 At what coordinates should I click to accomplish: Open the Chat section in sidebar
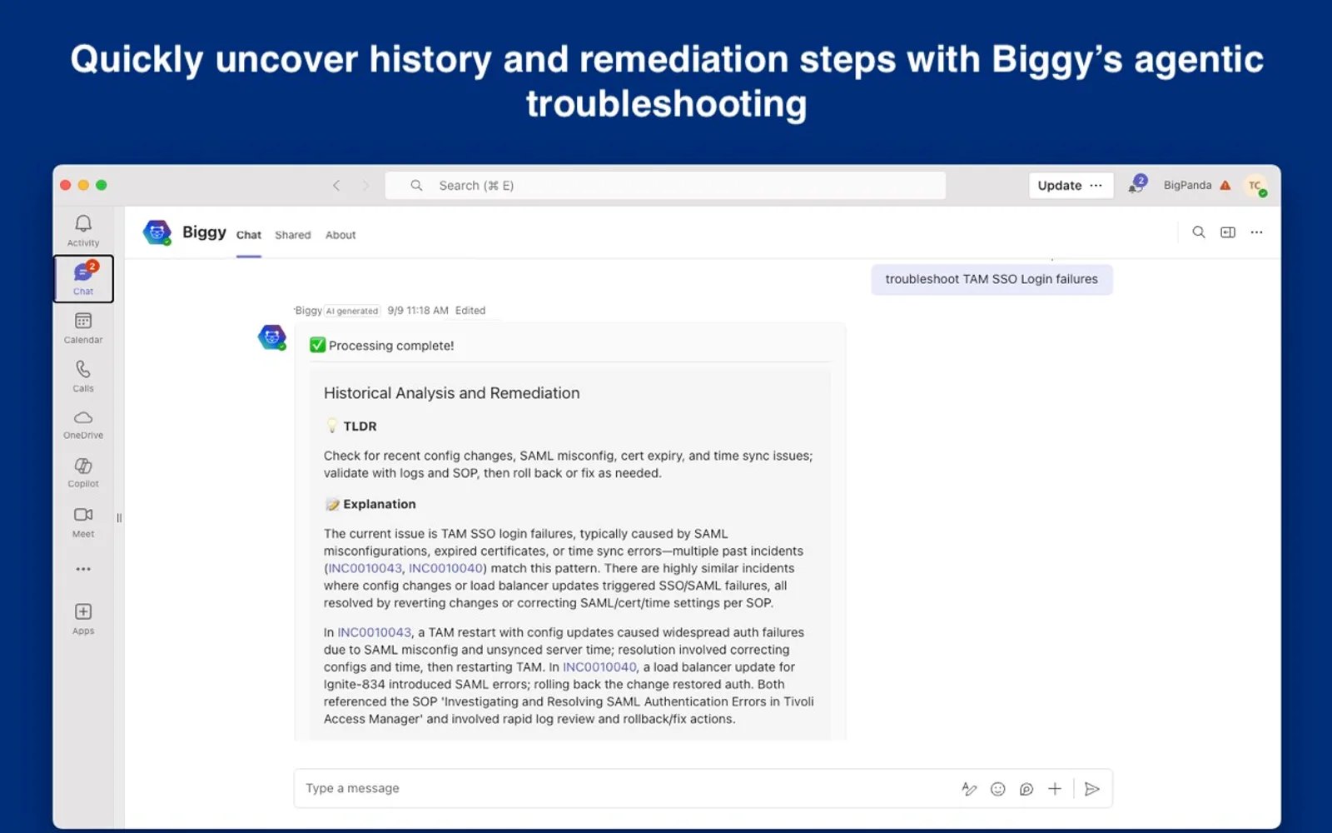(83, 279)
